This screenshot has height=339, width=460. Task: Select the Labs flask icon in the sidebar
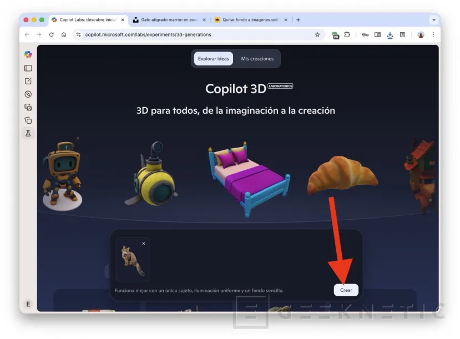[28, 133]
